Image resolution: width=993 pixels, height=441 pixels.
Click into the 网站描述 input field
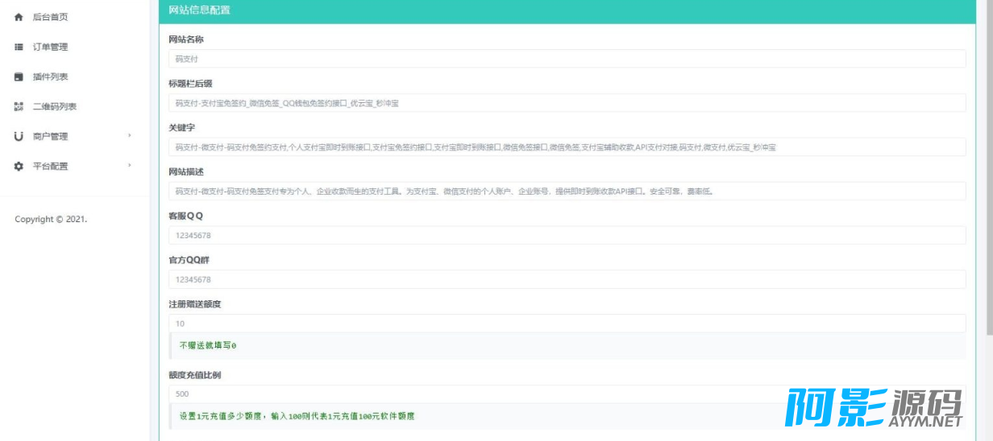tap(567, 191)
